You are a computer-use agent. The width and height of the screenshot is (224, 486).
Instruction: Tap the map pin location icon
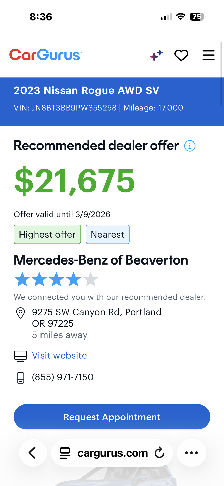pyautogui.click(x=21, y=313)
